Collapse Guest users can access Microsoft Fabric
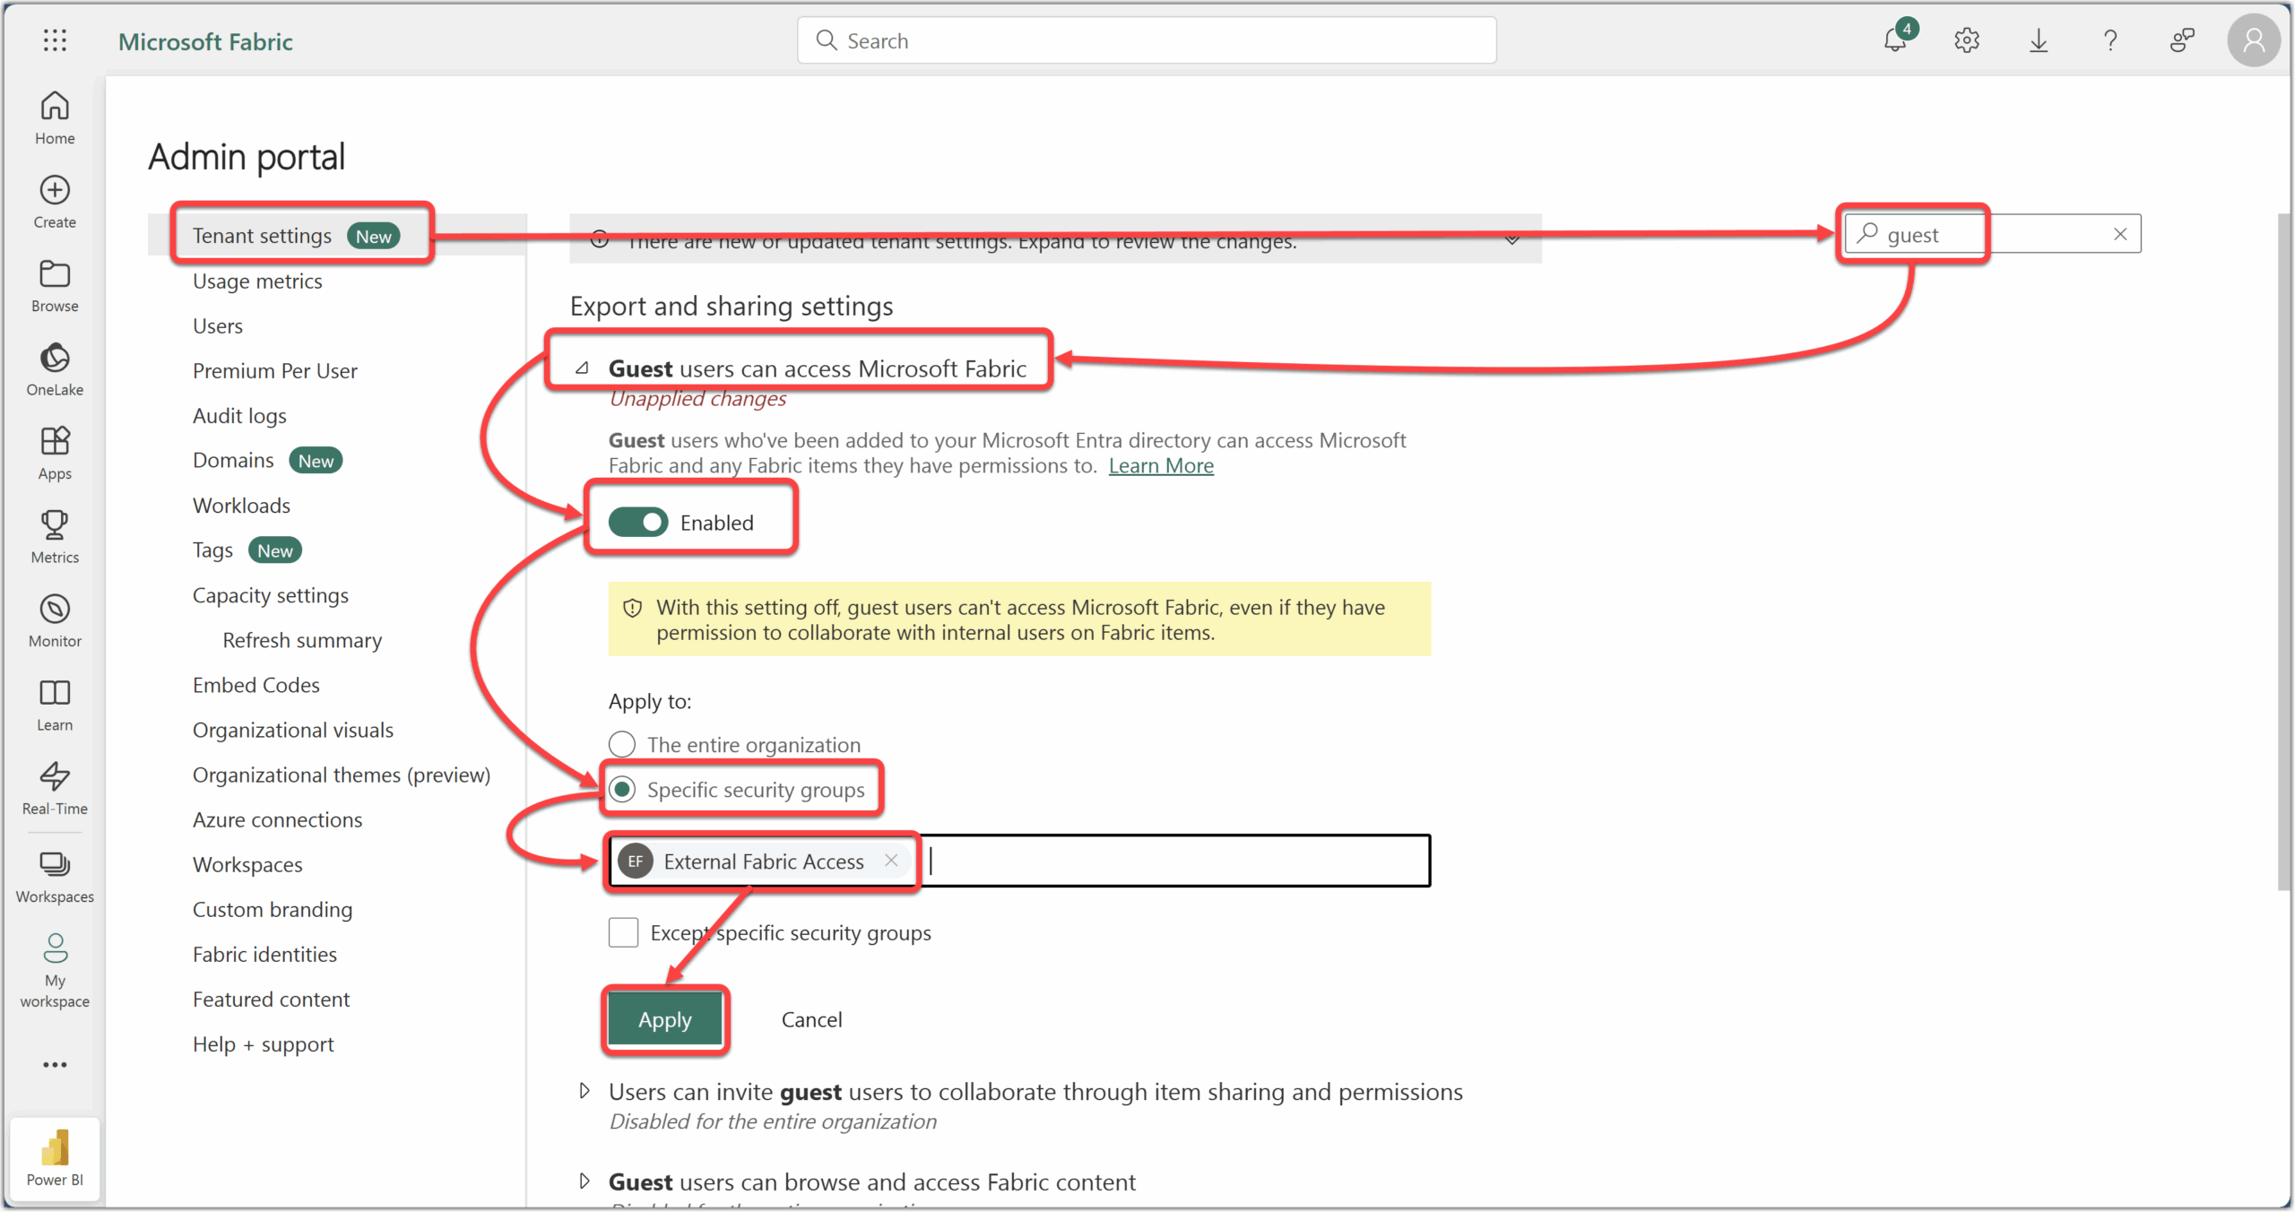 click(x=583, y=368)
